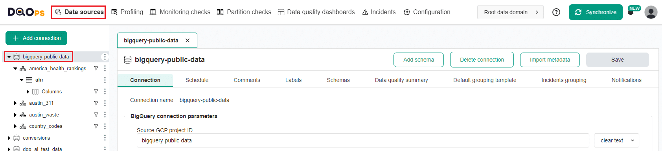Open the options menu for Columns

[105, 91]
